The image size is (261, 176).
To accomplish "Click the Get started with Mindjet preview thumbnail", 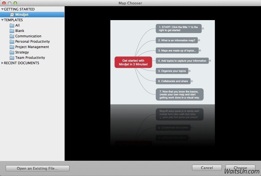I will tap(163, 62).
